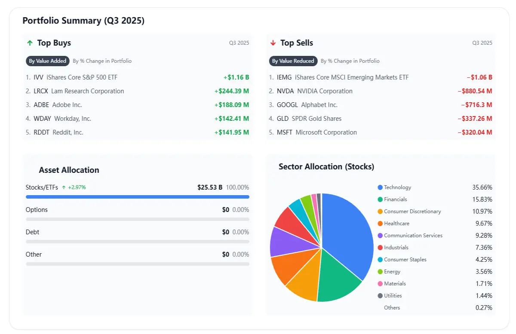Open the RDDT Reddit, Inc. row
This screenshot has width=516, height=334.
click(x=138, y=132)
